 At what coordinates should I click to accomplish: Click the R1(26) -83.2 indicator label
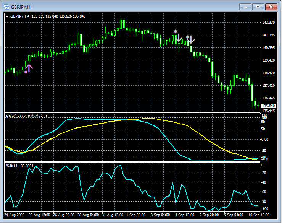16,116
